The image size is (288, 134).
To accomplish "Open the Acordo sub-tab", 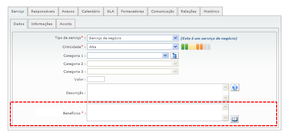I will [66, 24].
